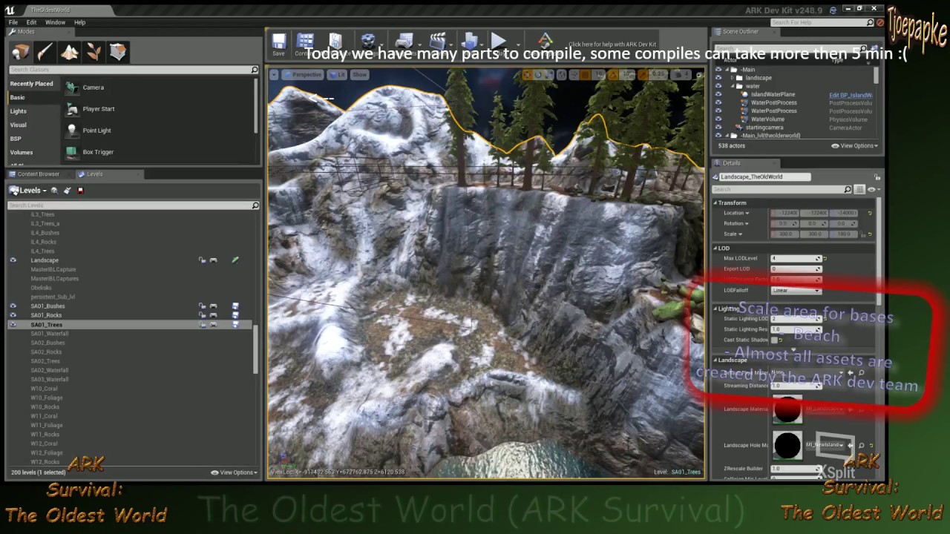The width and height of the screenshot is (950, 534).
Task: Toggle visibility of SA01_Trees level
Action: 13,325
